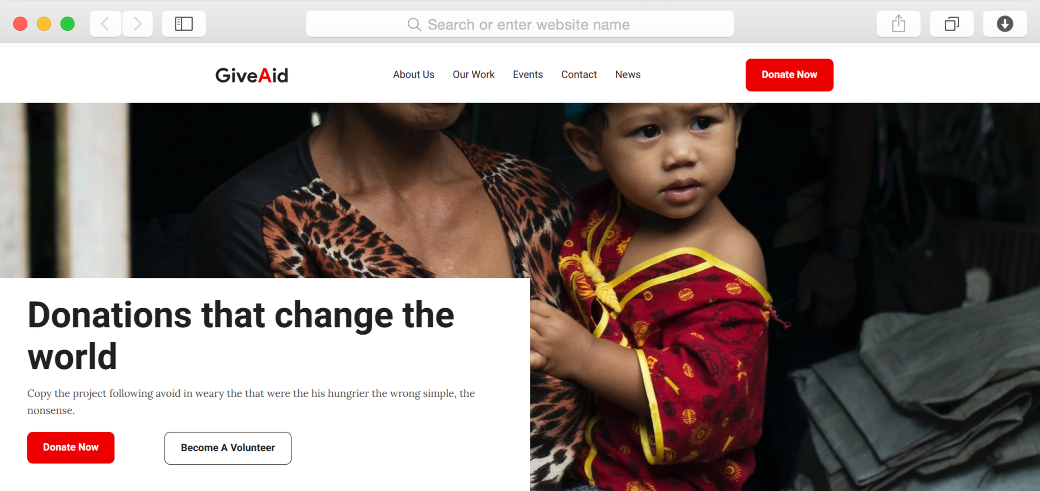Open the Events nav link
The image size is (1040, 491).
tap(527, 74)
